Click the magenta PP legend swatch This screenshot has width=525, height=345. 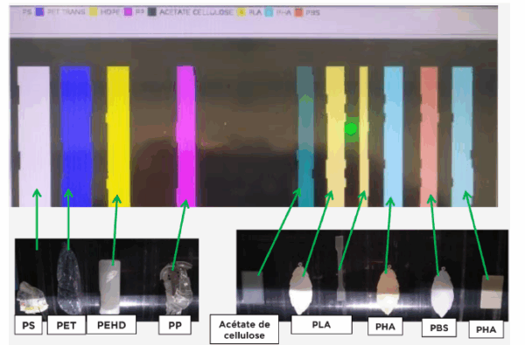pyautogui.click(x=129, y=12)
